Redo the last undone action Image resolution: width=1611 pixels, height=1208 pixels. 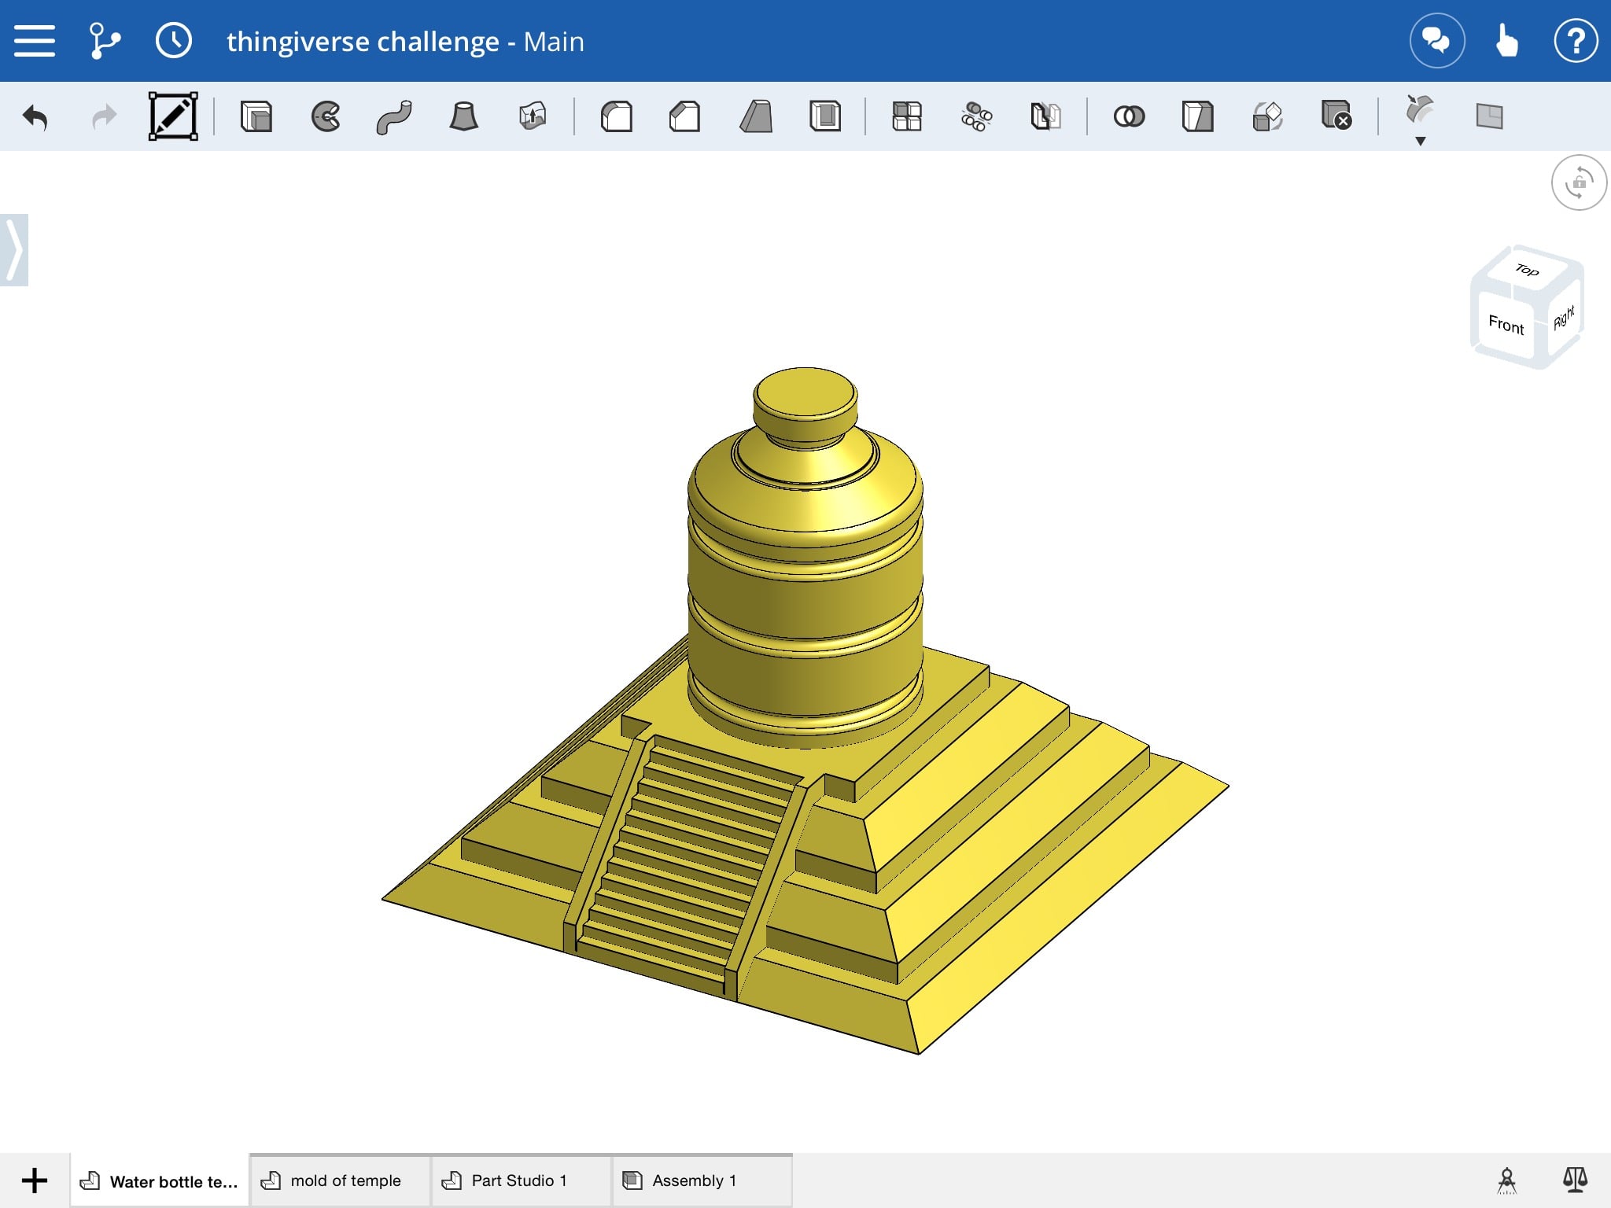(x=104, y=117)
